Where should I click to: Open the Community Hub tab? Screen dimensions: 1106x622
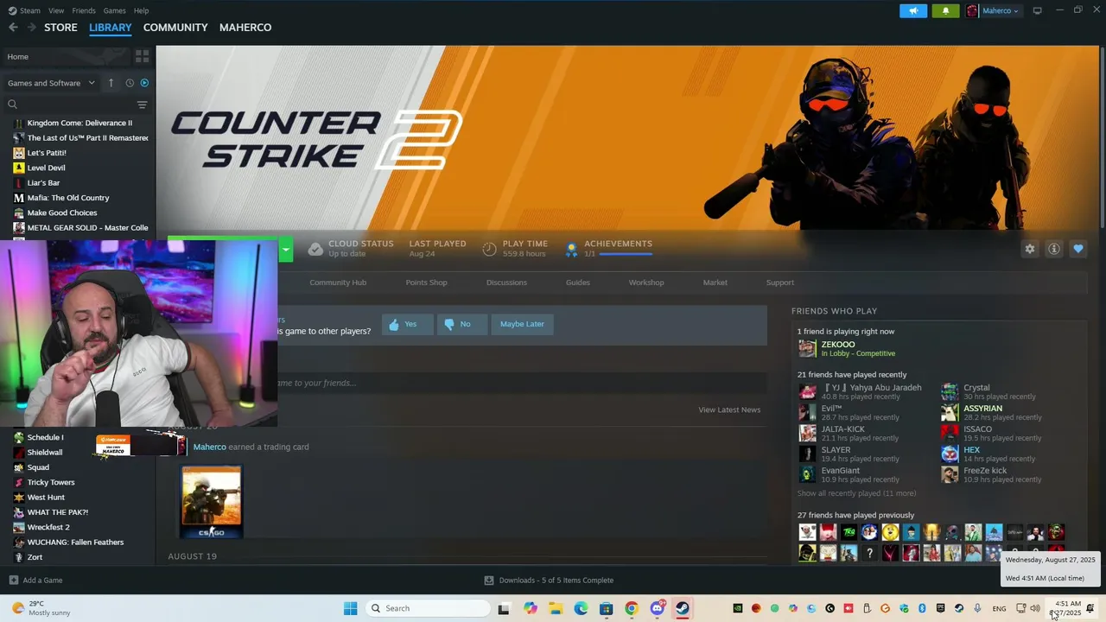[338, 282]
